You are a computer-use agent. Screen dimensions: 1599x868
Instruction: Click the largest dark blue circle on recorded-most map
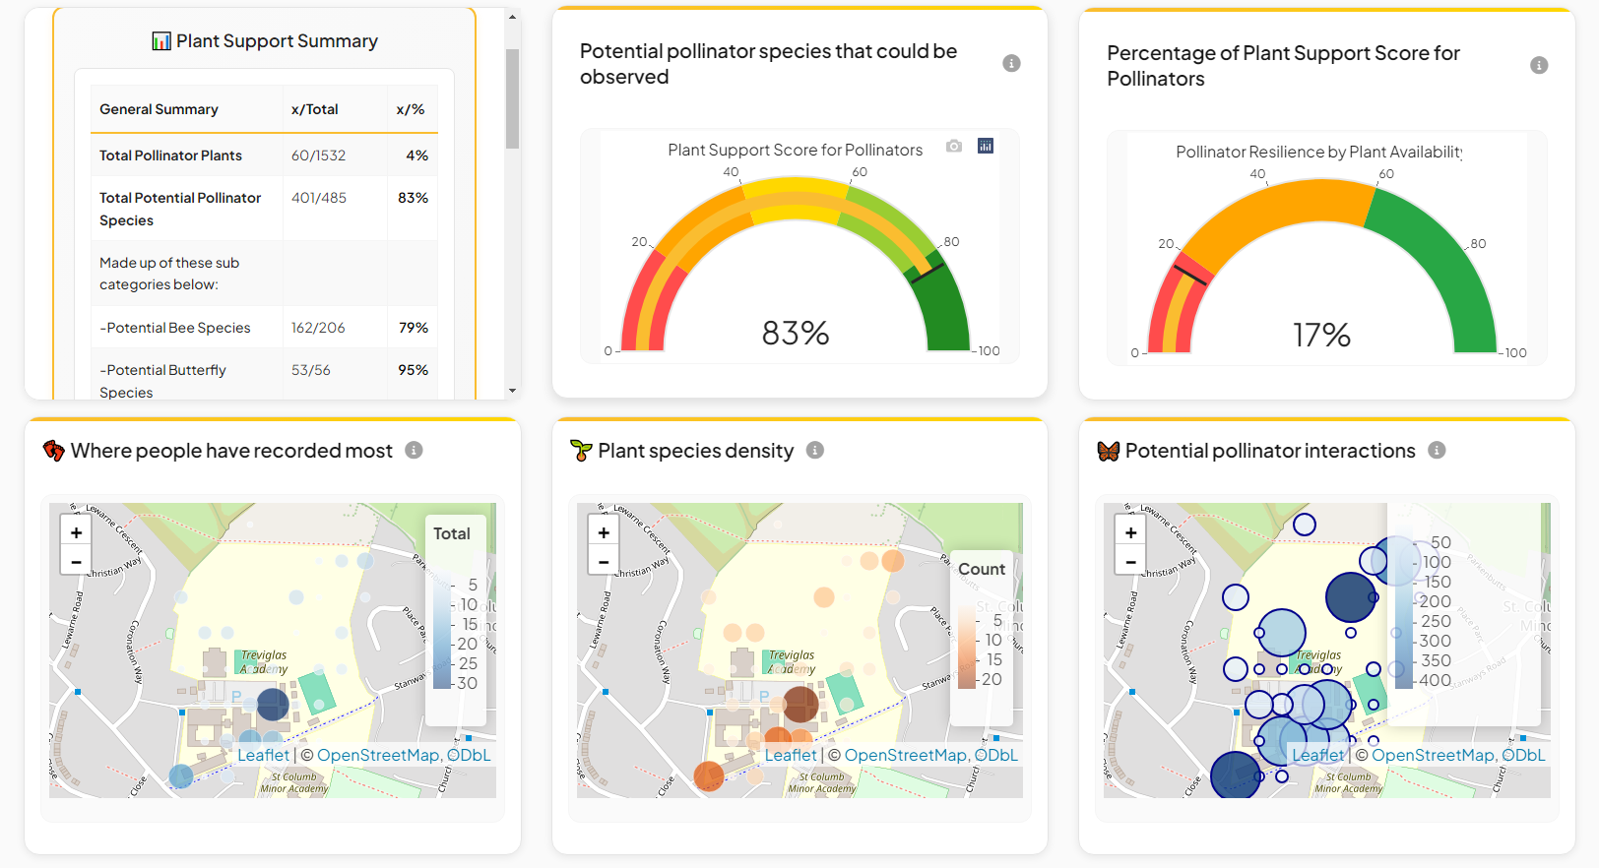click(273, 704)
